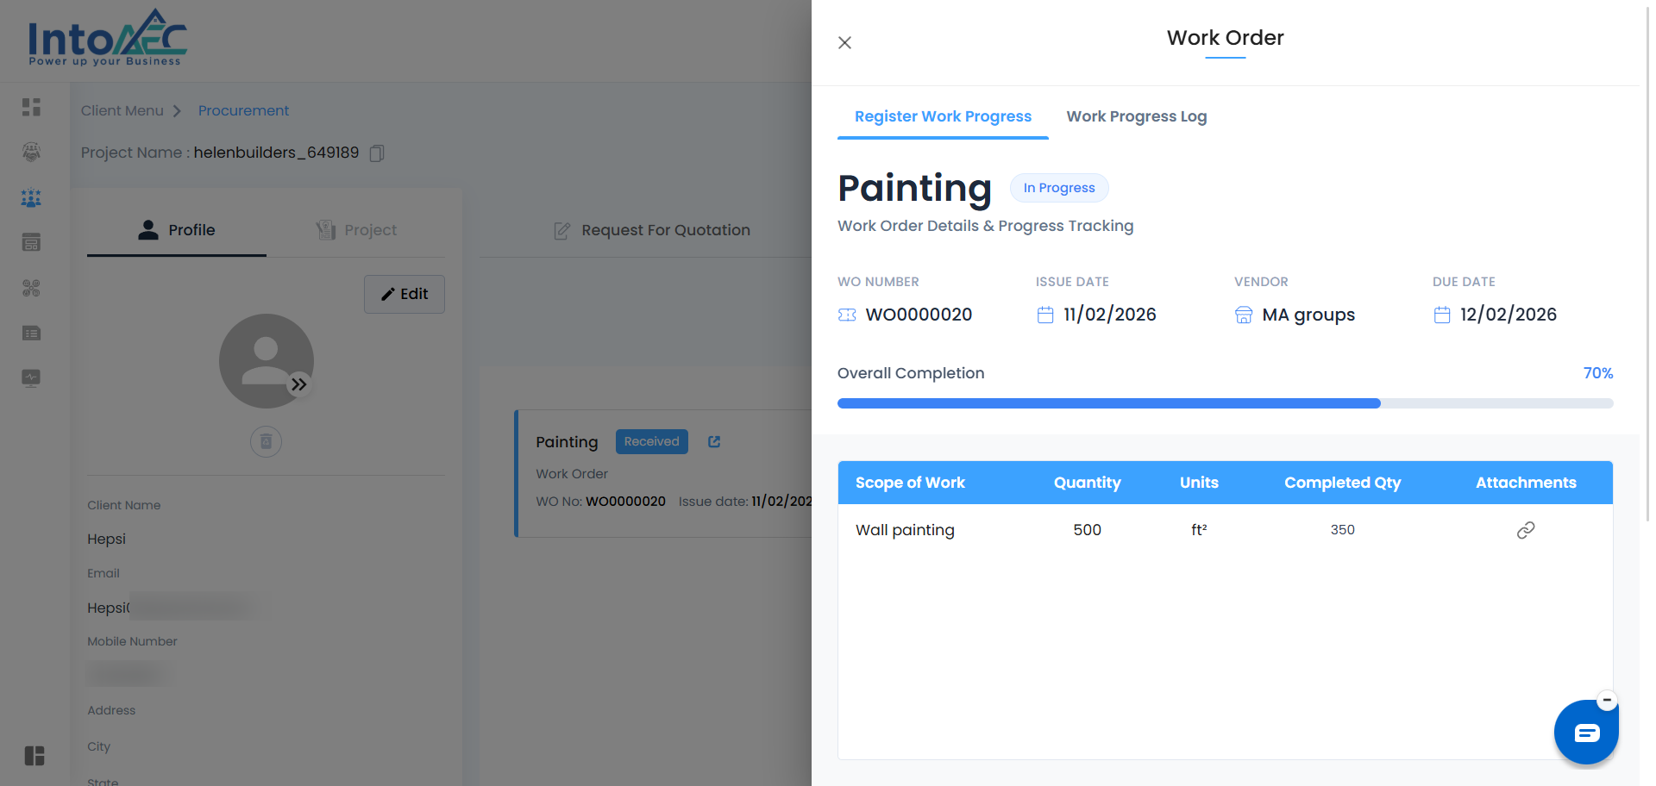This screenshot has height=786, width=1656.
Task: Click the monitor analytics sidebar icon
Action: [x=31, y=378]
